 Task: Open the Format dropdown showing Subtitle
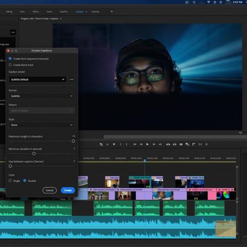coord(42,96)
